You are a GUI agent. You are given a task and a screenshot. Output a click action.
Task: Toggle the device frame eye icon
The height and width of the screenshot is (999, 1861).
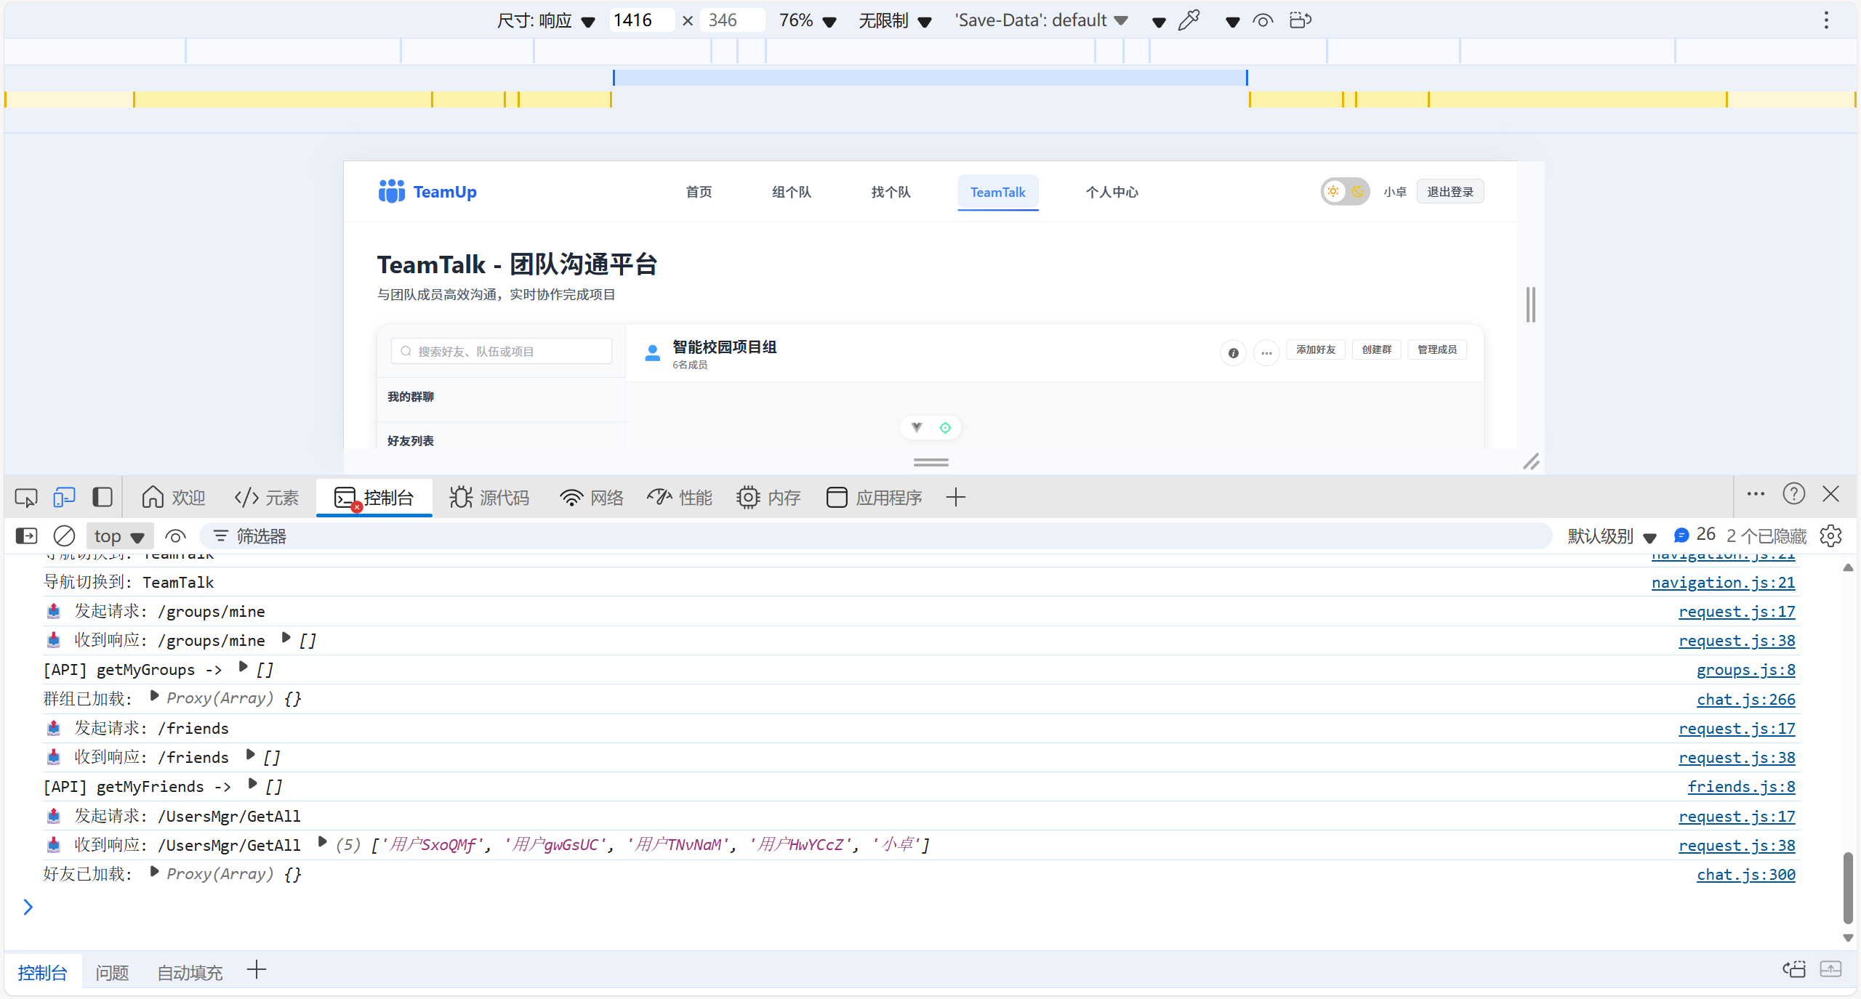click(1261, 21)
